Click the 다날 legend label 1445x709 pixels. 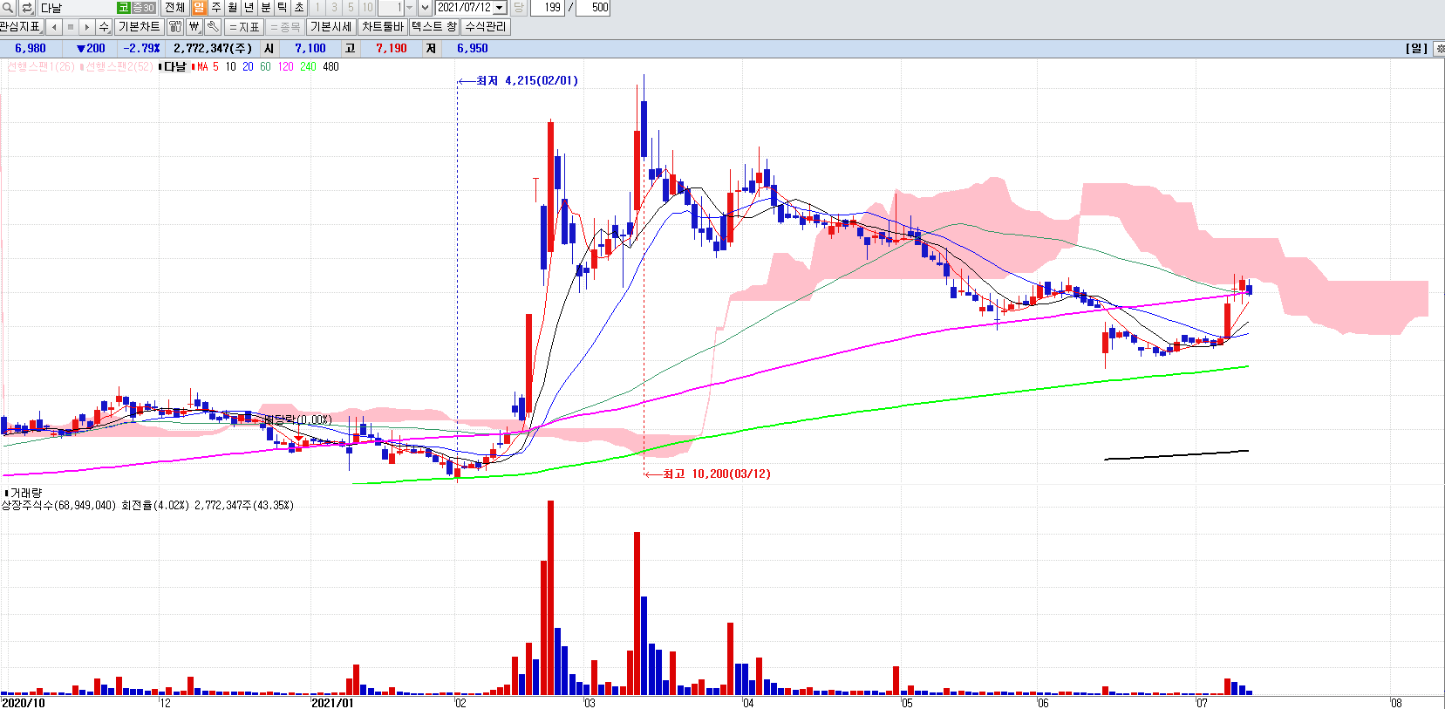[x=175, y=66]
